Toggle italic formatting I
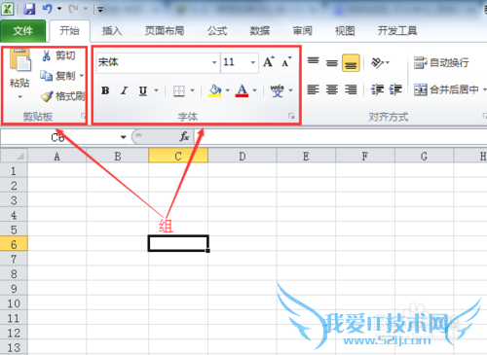This screenshot has width=487, height=355. pyautogui.click(x=124, y=90)
